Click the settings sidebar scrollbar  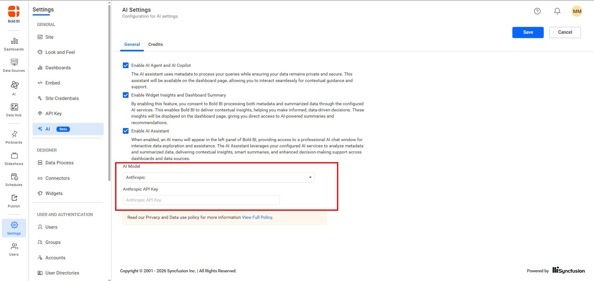pos(109,93)
